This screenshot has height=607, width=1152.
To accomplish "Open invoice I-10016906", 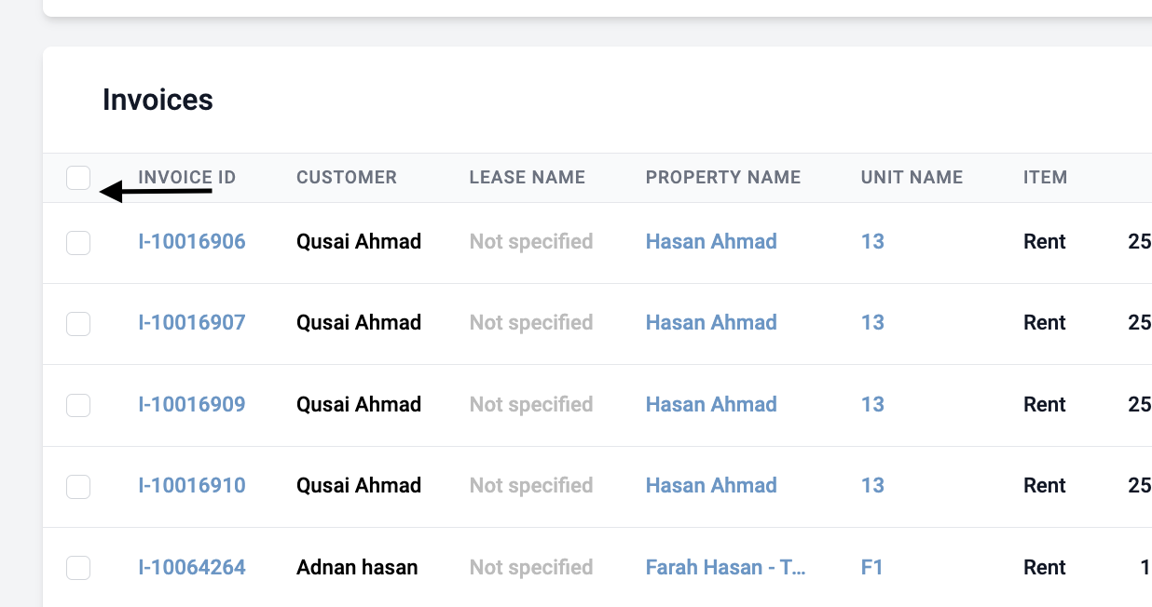I will point(192,242).
